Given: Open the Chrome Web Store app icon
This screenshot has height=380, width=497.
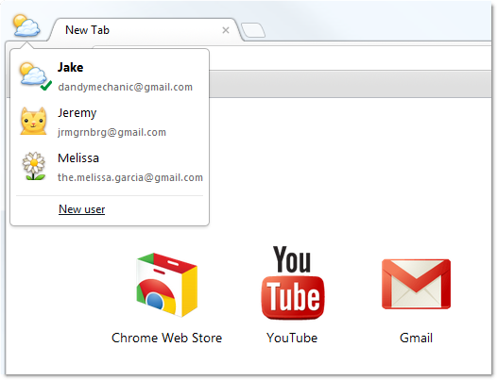Looking at the screenshot, I should point(167,285).
